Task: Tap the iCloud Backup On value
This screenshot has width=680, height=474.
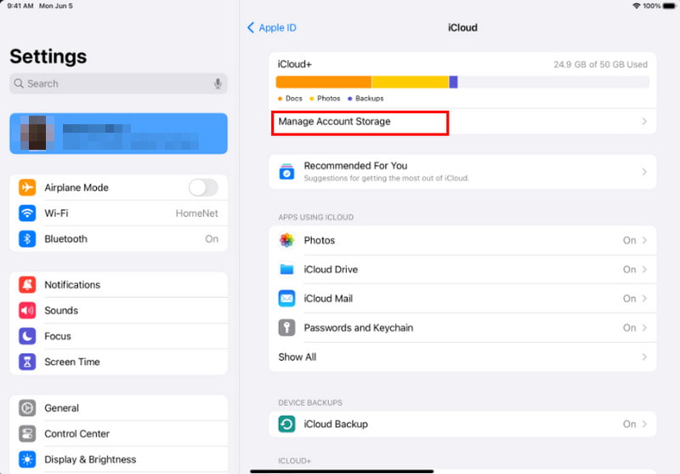Action: click(629, 424)
